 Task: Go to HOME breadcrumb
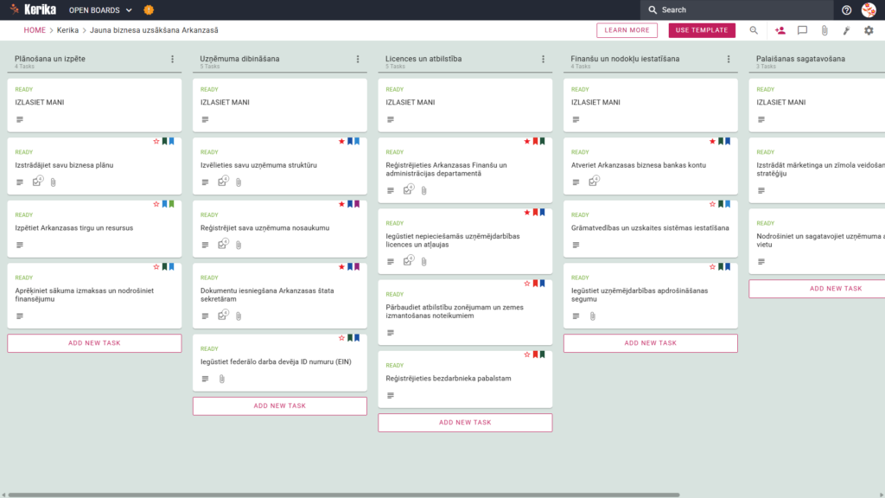pyautogui.click(x=35, y=30)
